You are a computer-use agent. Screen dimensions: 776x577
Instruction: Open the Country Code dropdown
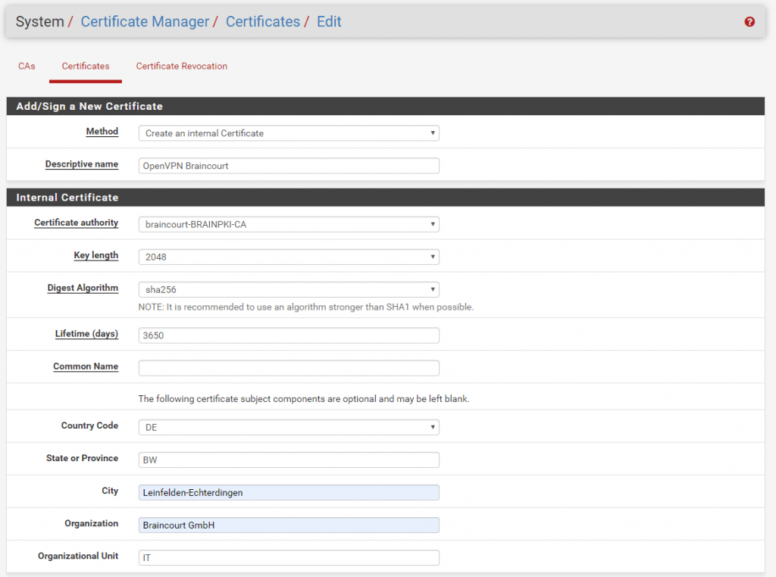tap(289, 427)
